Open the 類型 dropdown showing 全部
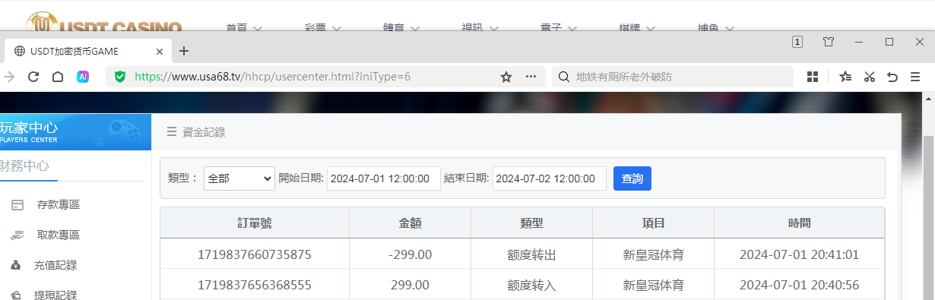Screen dimensions: 935x300 (239, 178)
